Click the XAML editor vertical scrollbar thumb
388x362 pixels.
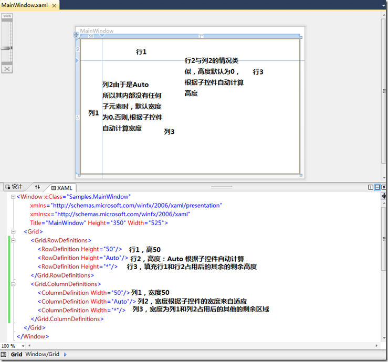tap(384, 239)
